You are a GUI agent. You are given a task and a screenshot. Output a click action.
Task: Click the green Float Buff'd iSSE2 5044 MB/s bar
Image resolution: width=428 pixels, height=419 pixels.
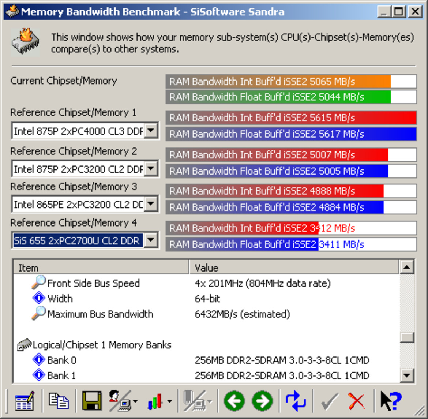coord(291,97)
